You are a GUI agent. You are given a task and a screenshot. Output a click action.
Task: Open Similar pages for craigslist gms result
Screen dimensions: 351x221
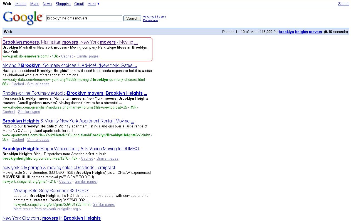(x=86, y=182)
